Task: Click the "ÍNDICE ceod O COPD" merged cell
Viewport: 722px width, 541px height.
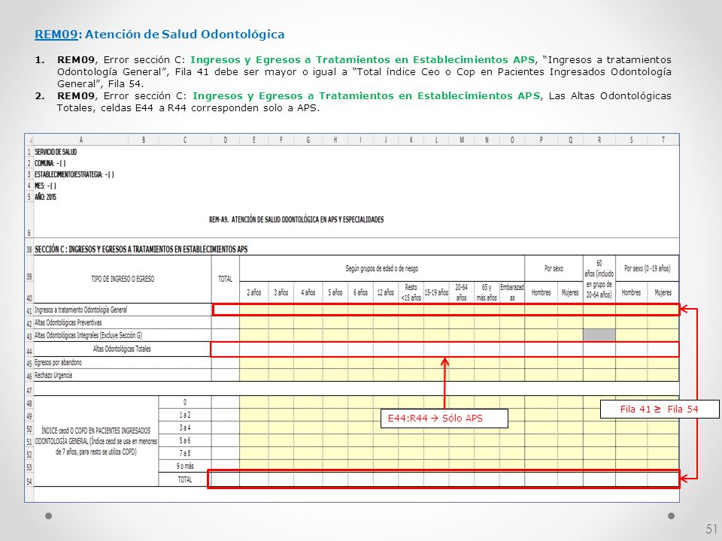Action: [x=96, y=441]
